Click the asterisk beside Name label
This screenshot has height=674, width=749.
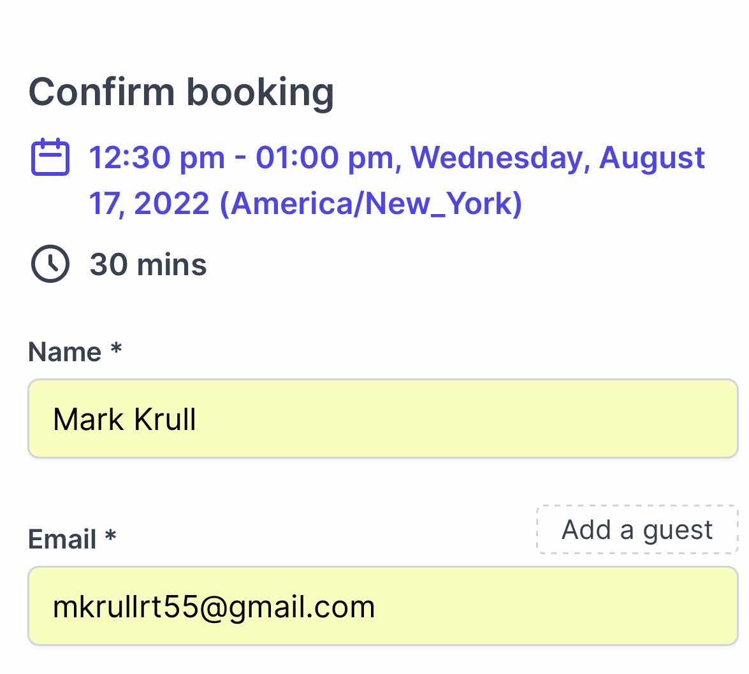(x=116, y=348)
